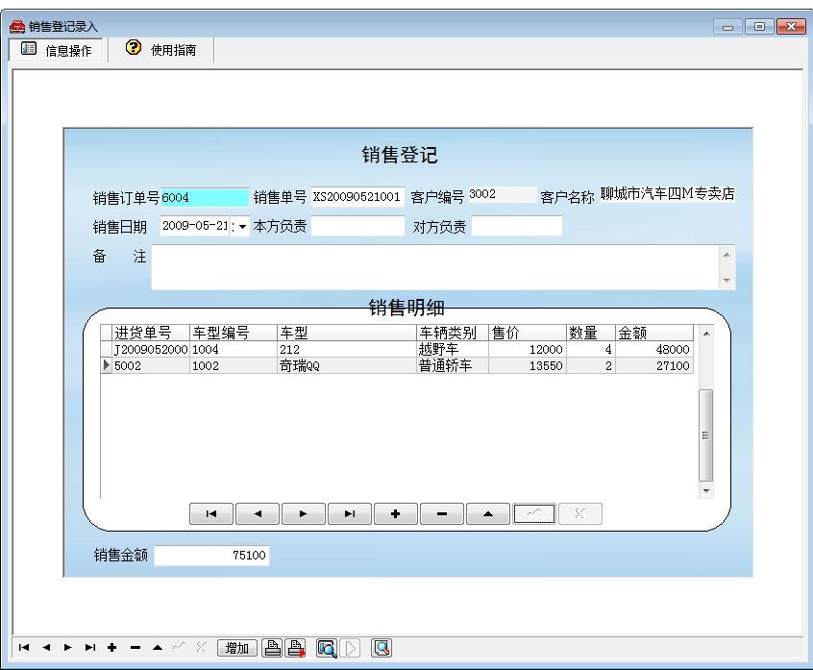Focus the 本方负责 input field
Image resolution: width=813 pixels, height=670 pixels.
tap(357, 226)
